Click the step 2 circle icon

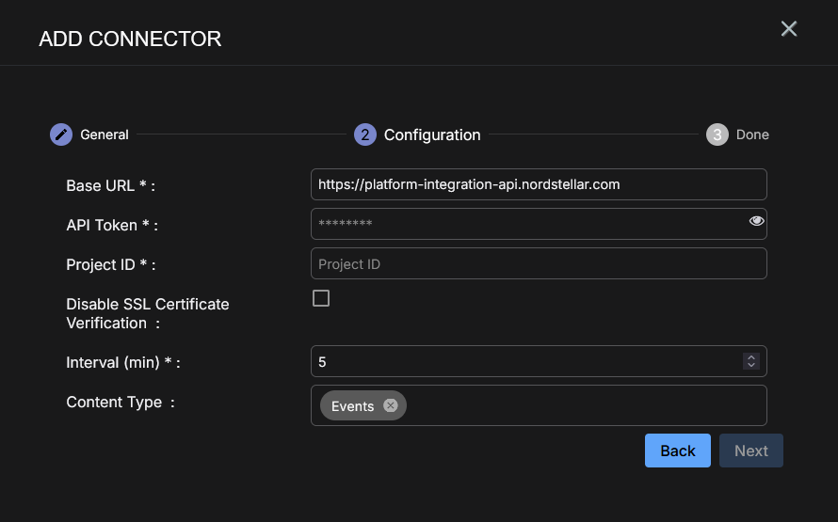(x=365, y=134)
